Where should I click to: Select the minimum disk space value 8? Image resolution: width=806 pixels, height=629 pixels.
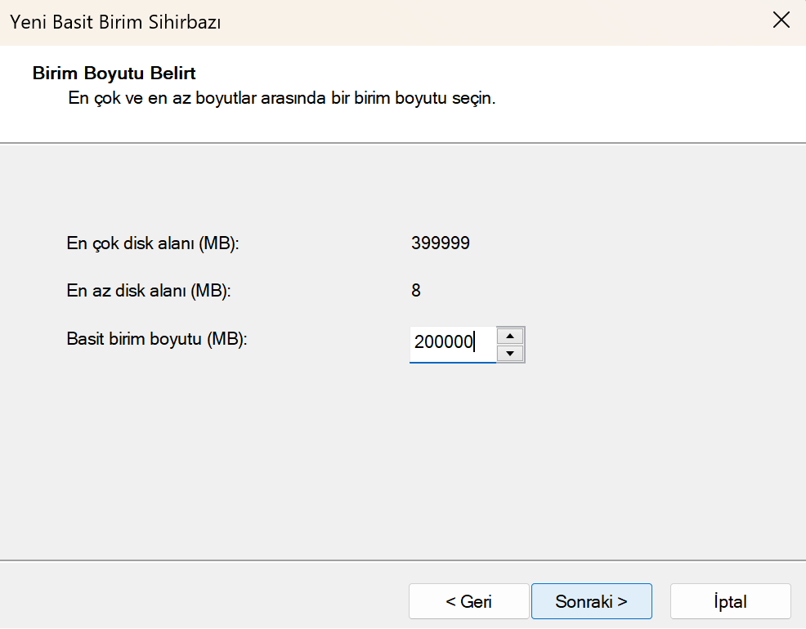tap(416, 290)
